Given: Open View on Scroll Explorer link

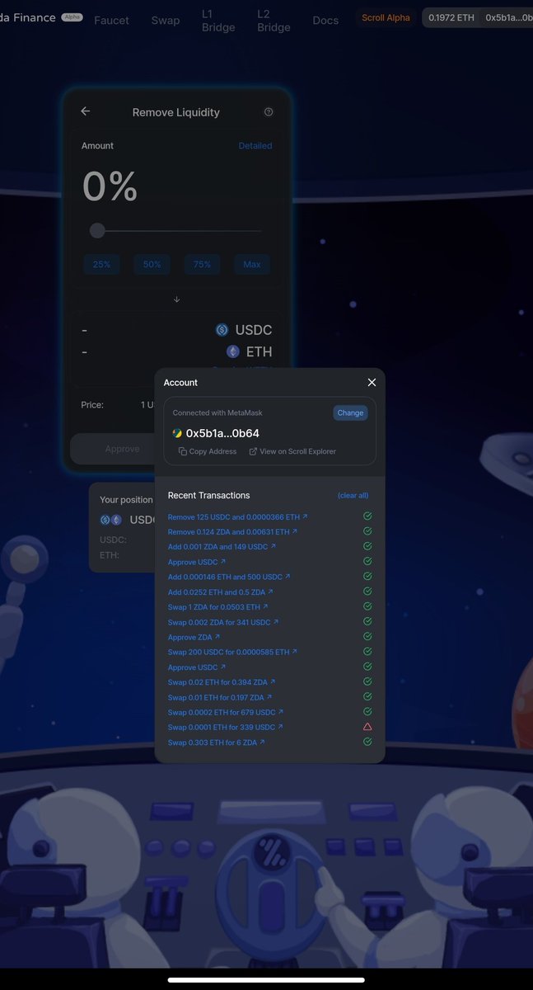Looking at the screenshot, I should pyautogui.click(x=292, y=451).
